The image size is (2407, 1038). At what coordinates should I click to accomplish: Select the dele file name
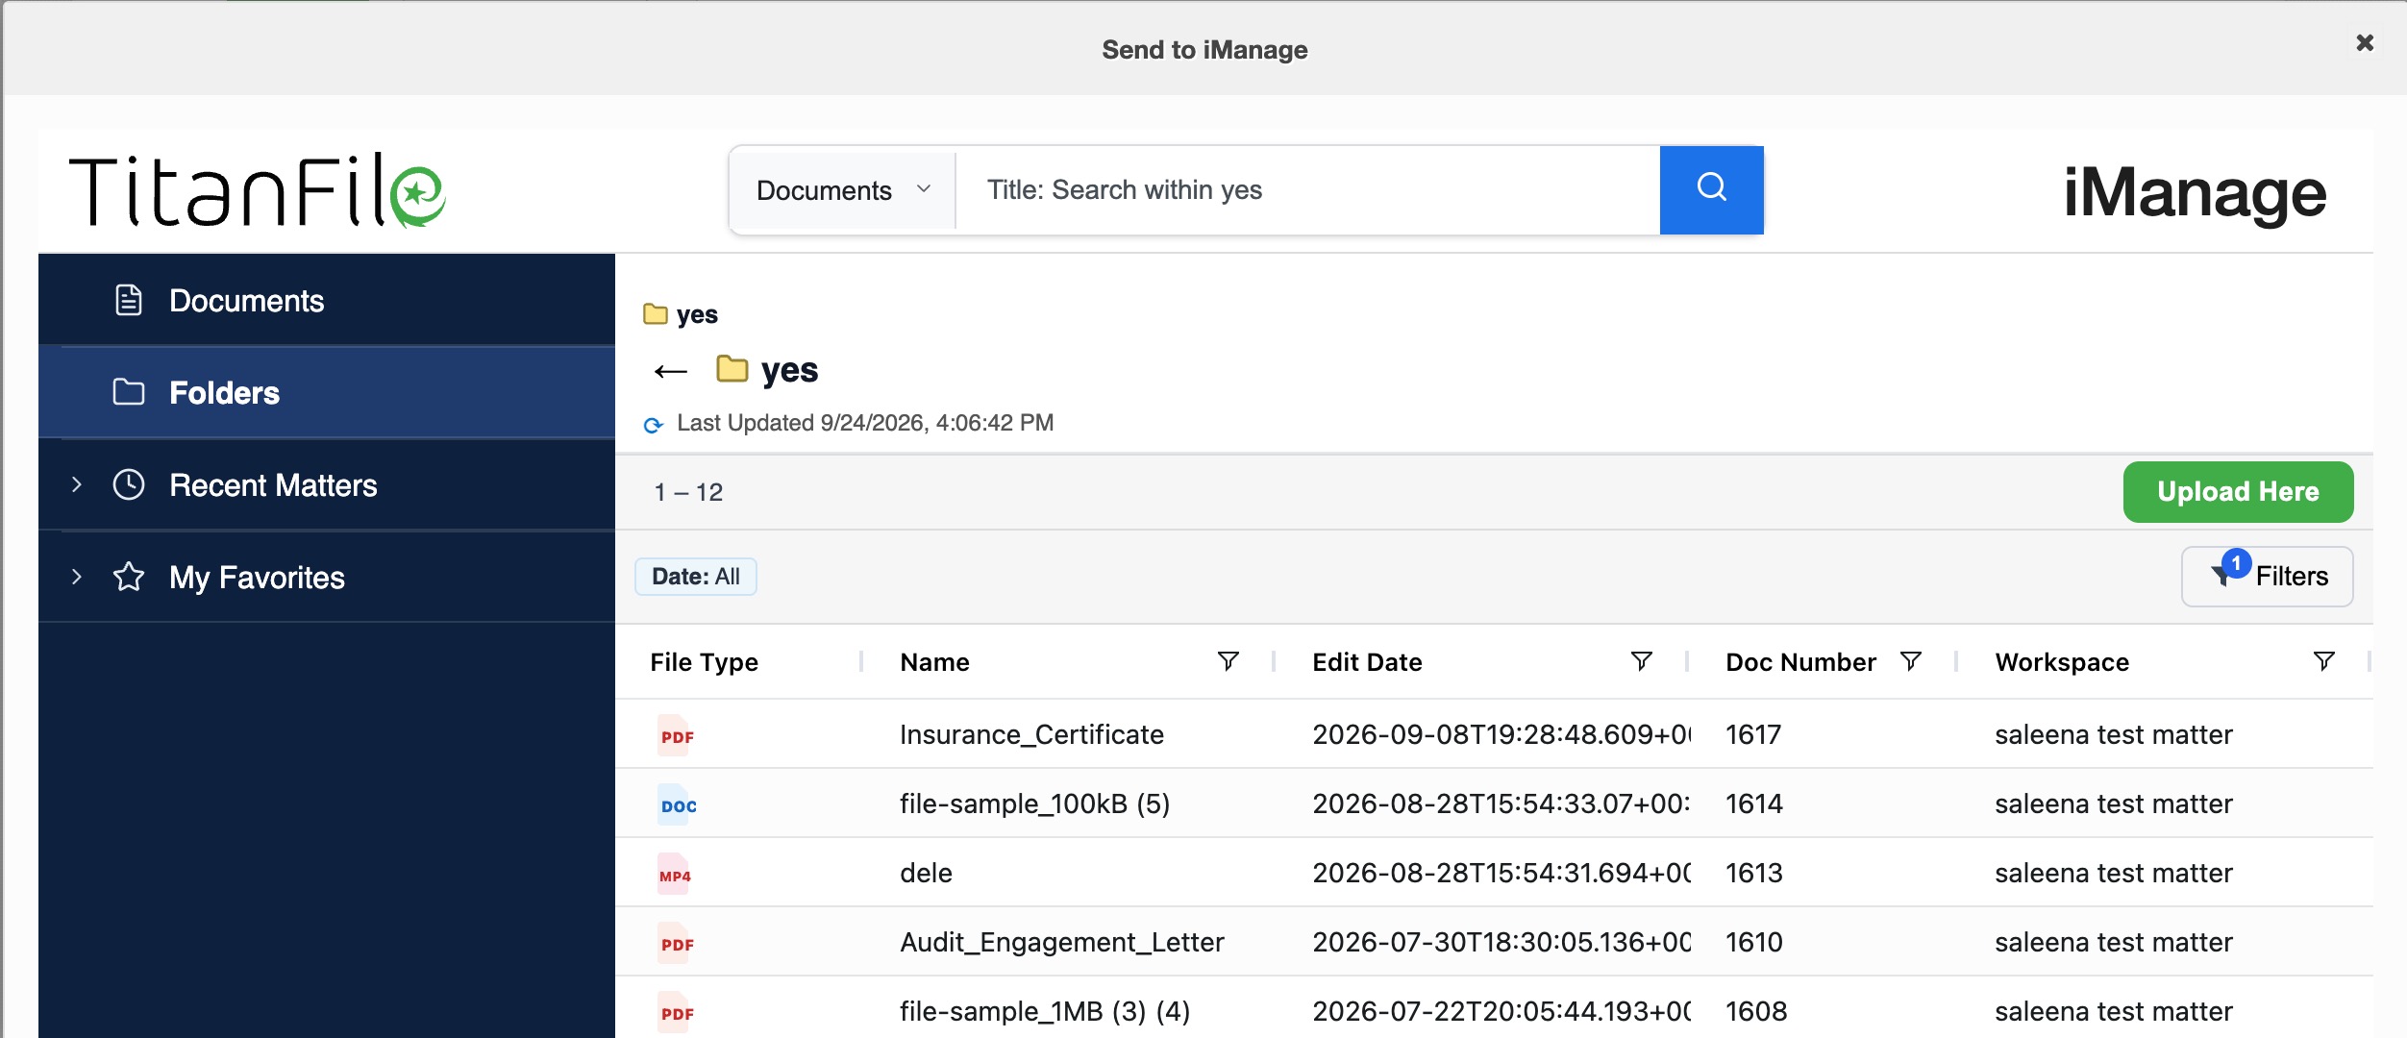click(x=926, y=874)
